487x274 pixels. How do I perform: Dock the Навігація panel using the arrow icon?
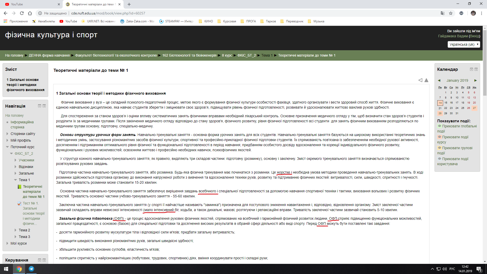pyautogui.click(x=45, y=106)
